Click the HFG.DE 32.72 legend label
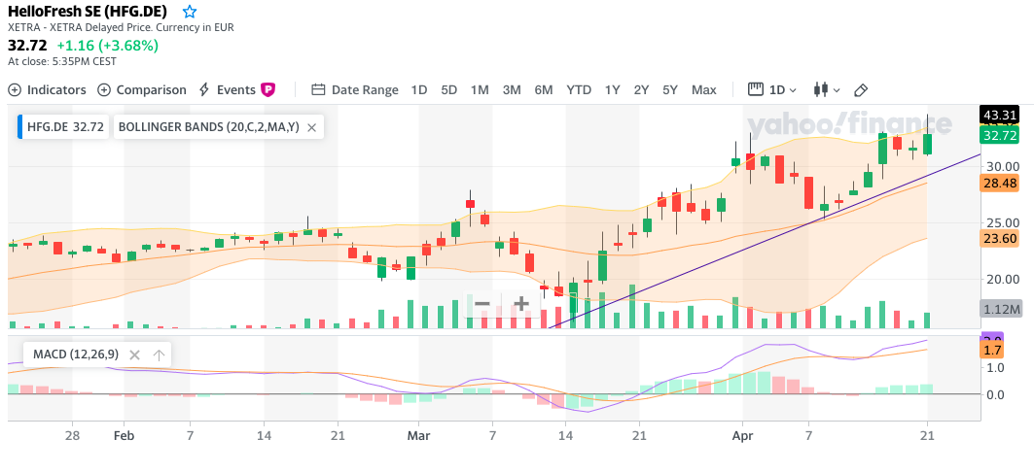Viewport: 1034px width, 473px height. 65,128
